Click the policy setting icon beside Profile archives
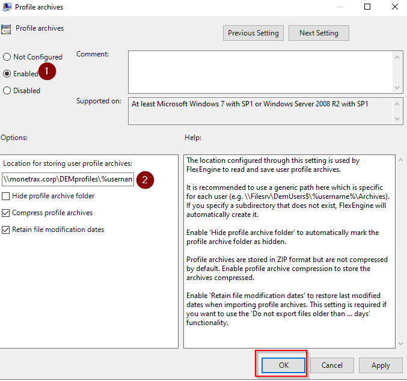This screenshot has height=381, width=407. point(5,29)
